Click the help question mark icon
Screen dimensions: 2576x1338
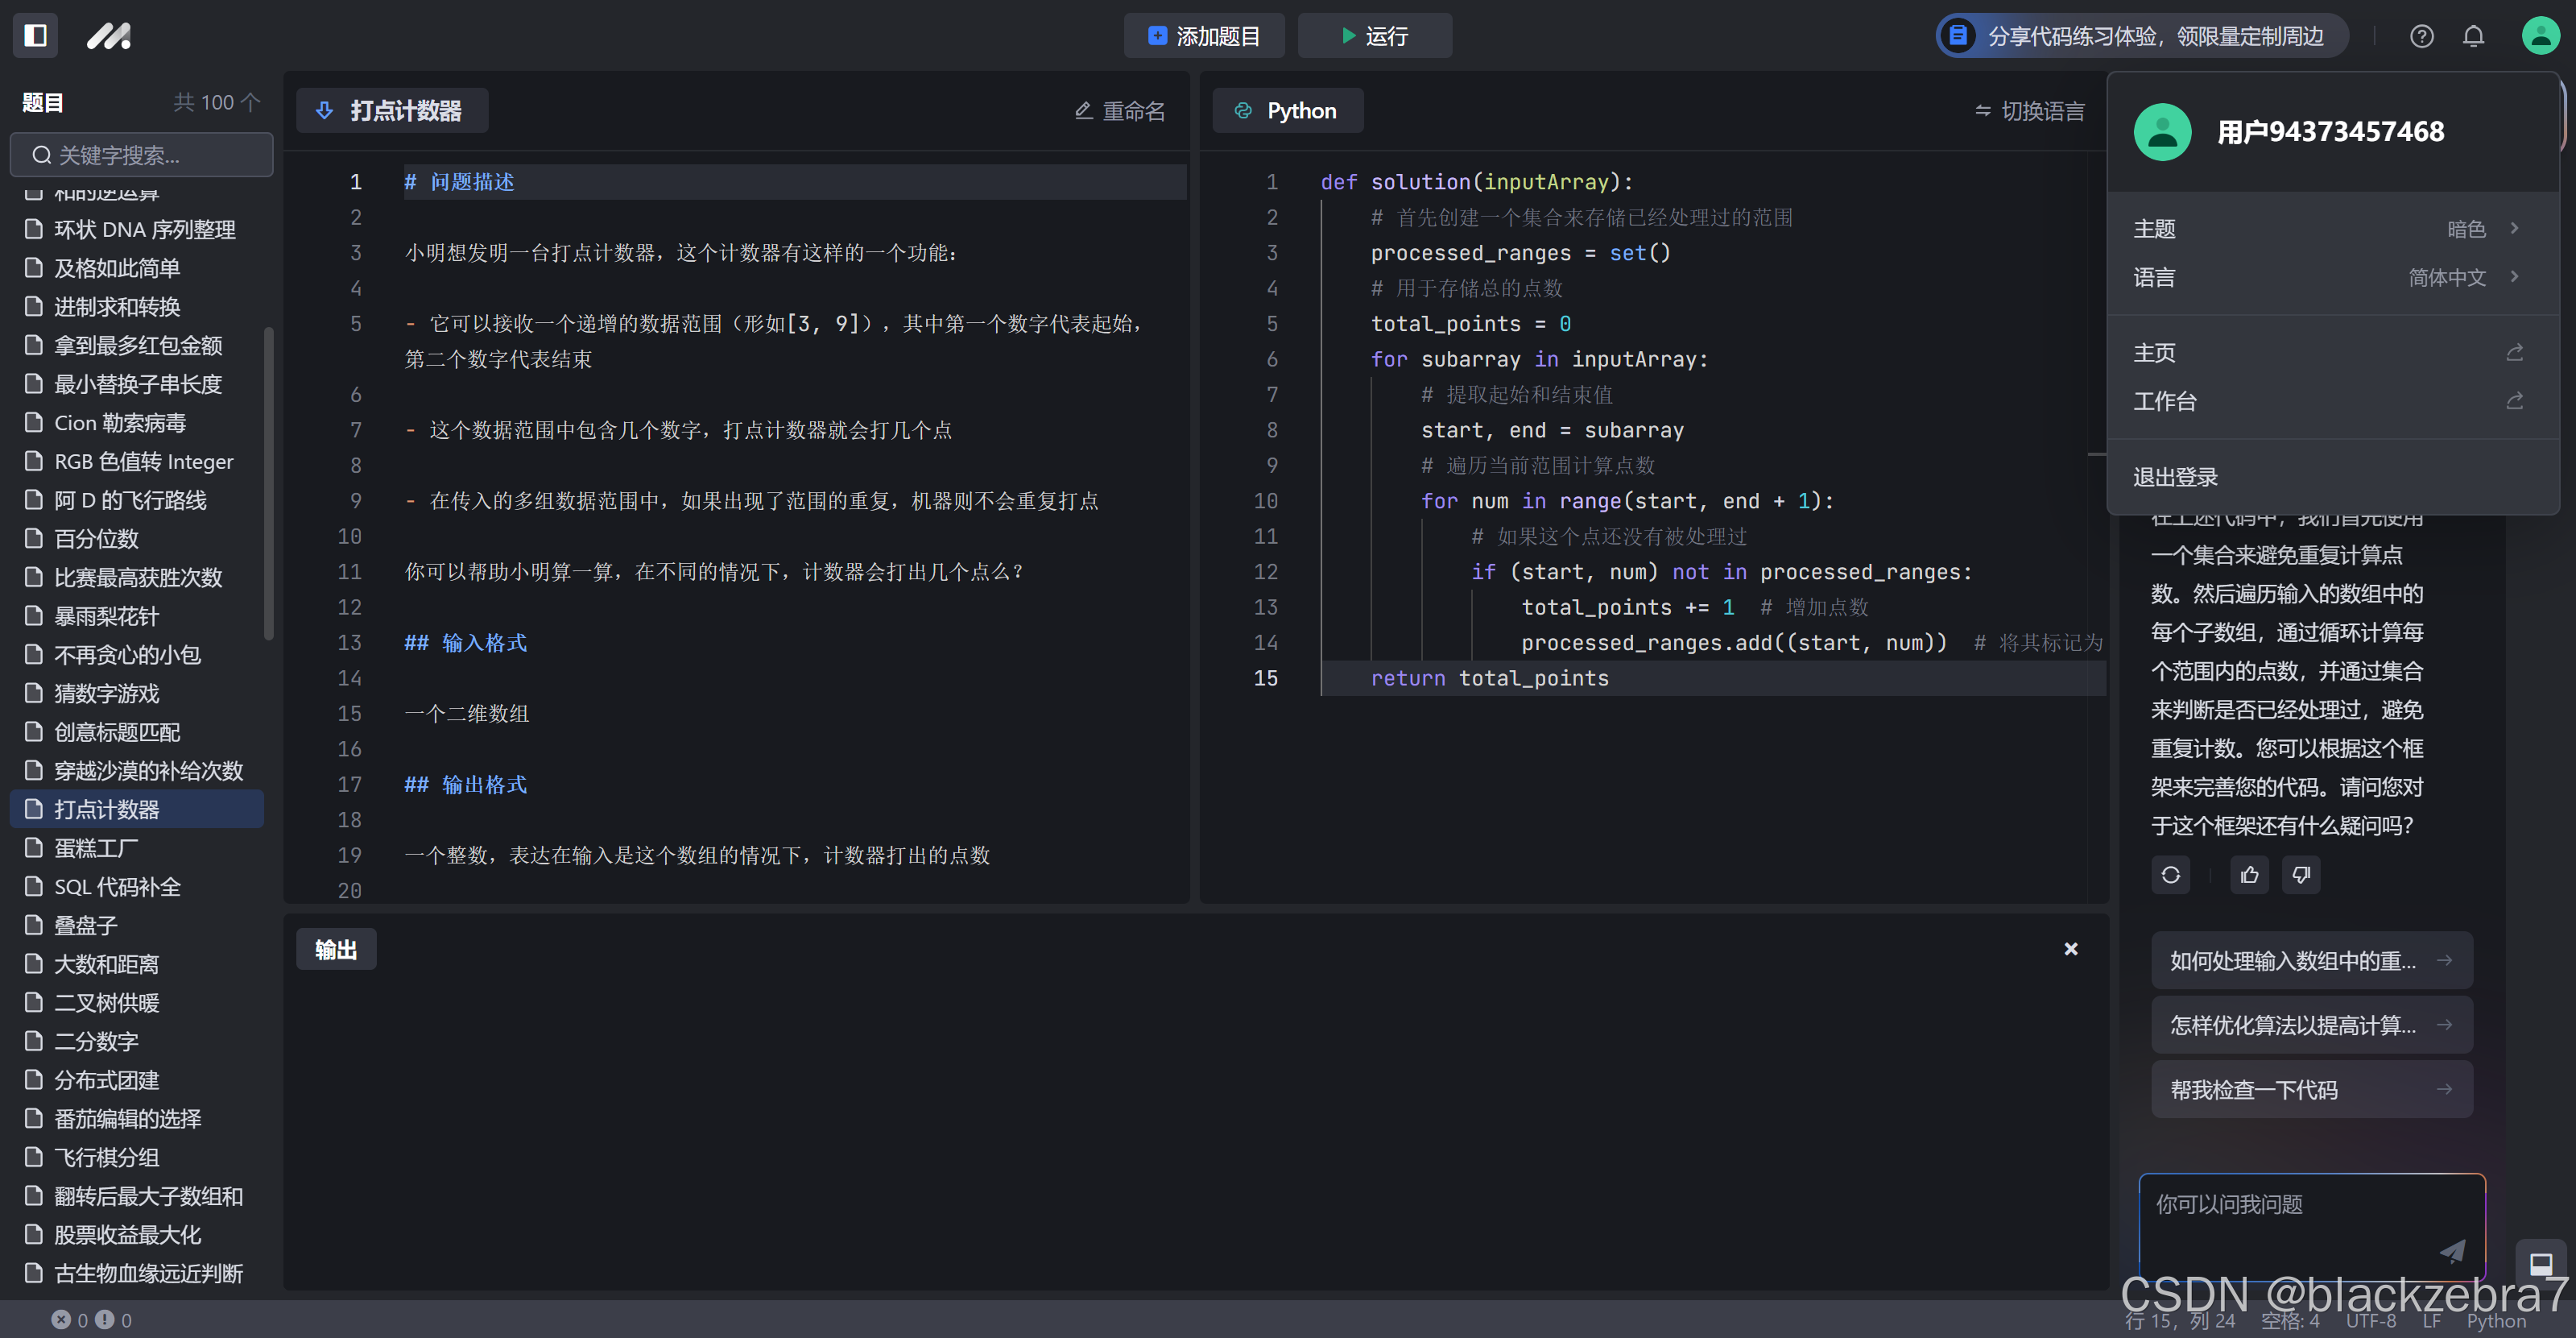(2421, 37)
